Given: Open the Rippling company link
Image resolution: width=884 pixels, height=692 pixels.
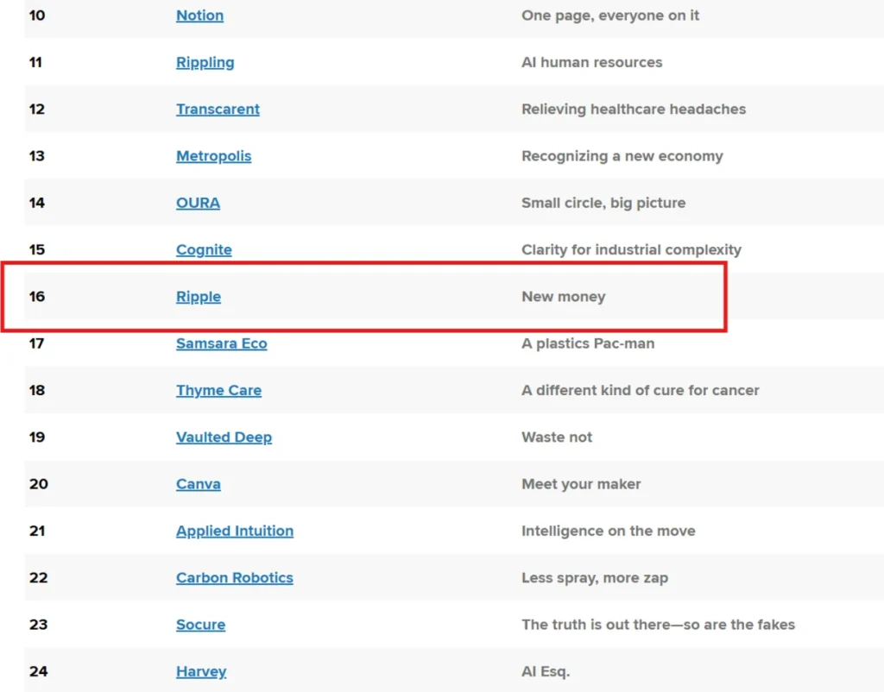Looking at the screenshot, I should (205, 62).
